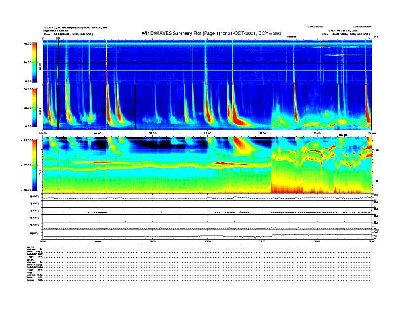The width and height of the screenshot is (401, 310).
Task: Click the 30.00 label on RAD1 color scale
Action: click(27, 108)
